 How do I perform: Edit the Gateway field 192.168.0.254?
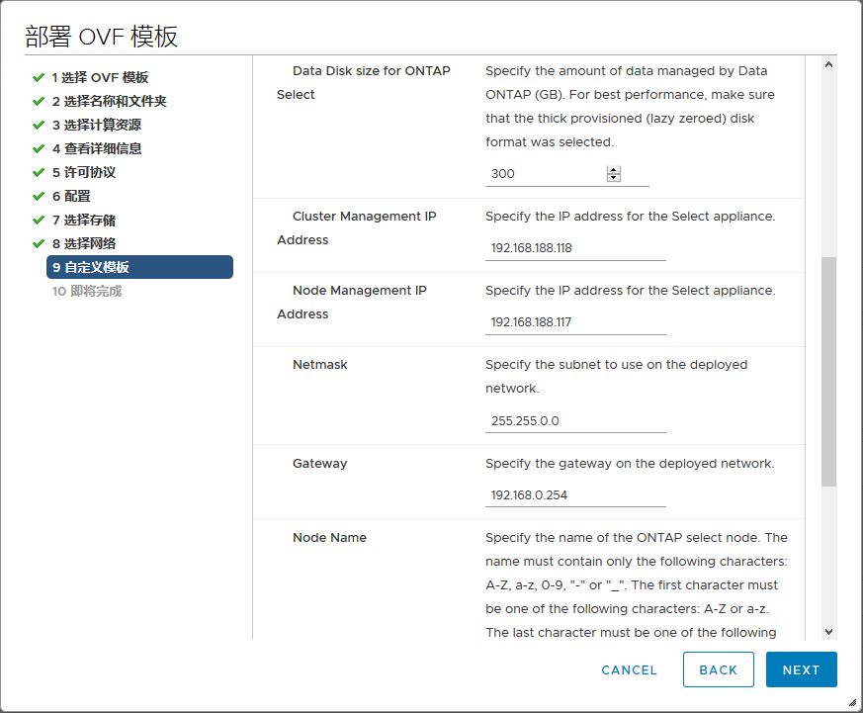click(x=575, y=495)
